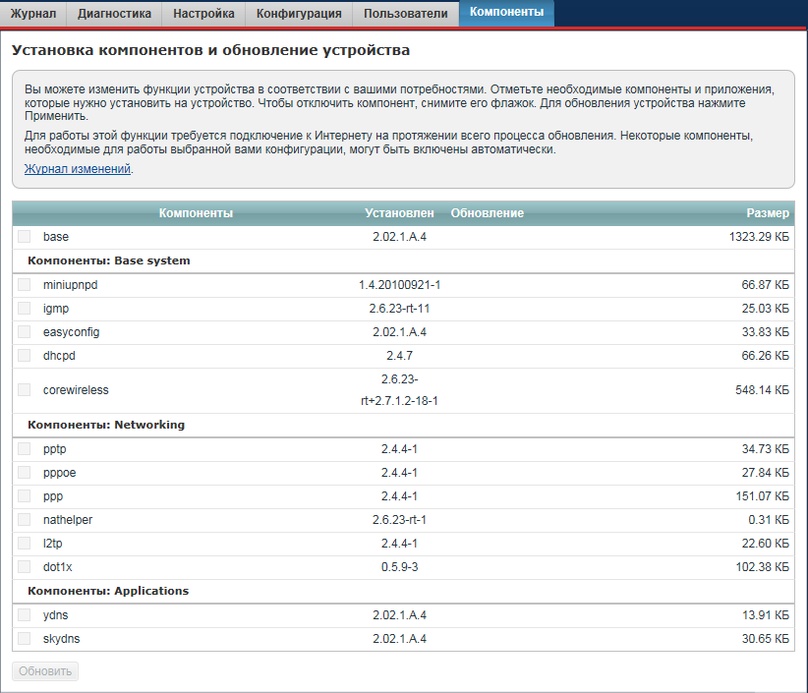This screenshot has width=808, height=693.
Task: Toggle the nathelper checkbox
Action: click(24, 520)
